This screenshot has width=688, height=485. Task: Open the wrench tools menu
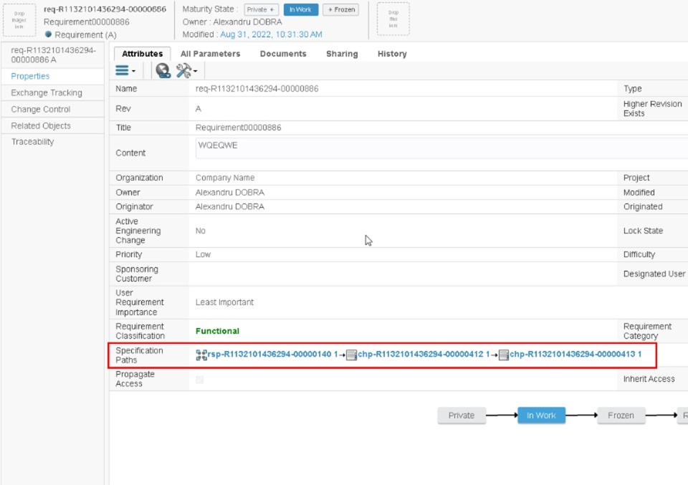pyautogui.click(x=186, y=70)
